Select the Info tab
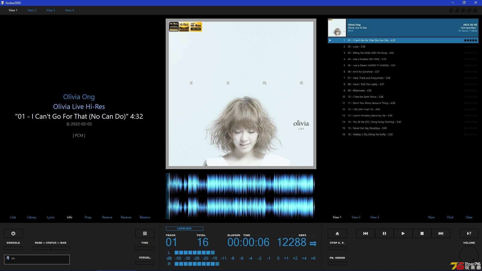This screenshot has height=271, width=482. coord(70,217)
